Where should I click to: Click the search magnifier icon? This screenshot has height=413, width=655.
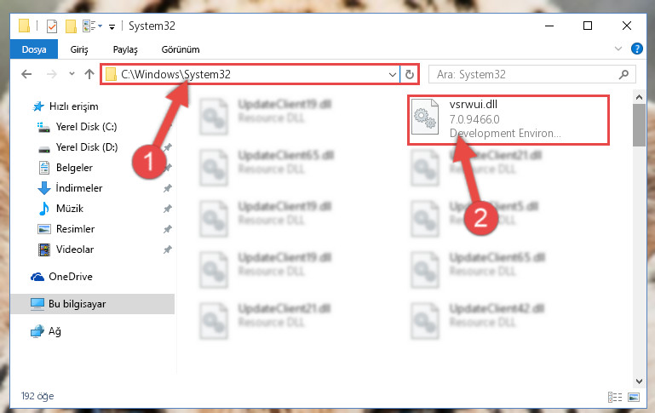click(623, 74)
